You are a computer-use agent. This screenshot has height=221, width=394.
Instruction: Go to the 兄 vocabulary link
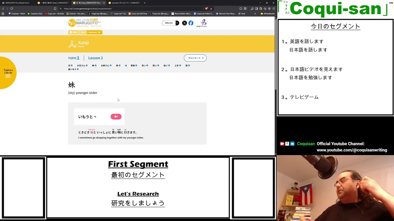tap(70, 65)
